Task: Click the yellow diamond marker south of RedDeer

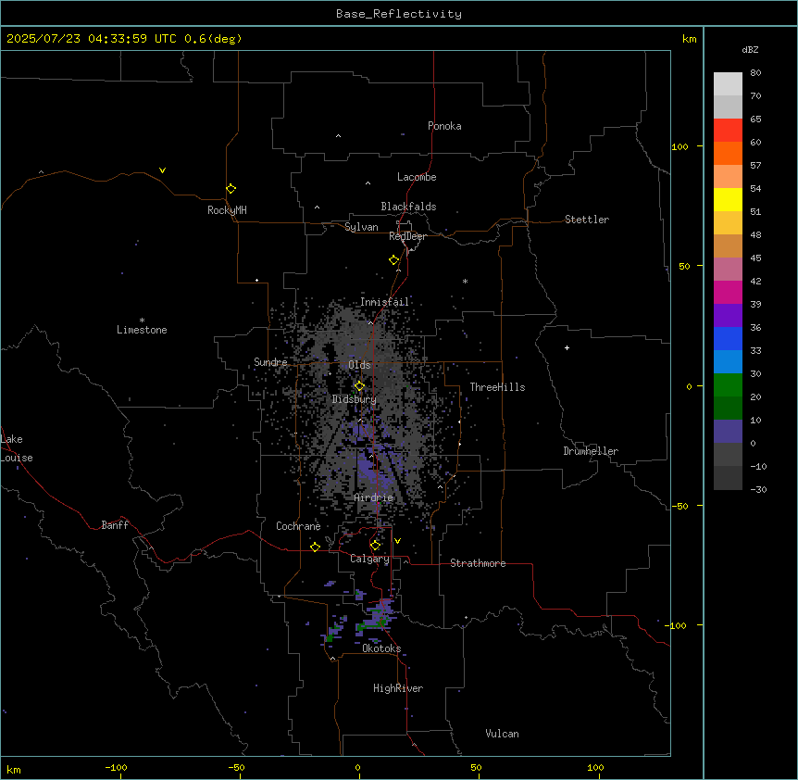Action: coord(394,260)
